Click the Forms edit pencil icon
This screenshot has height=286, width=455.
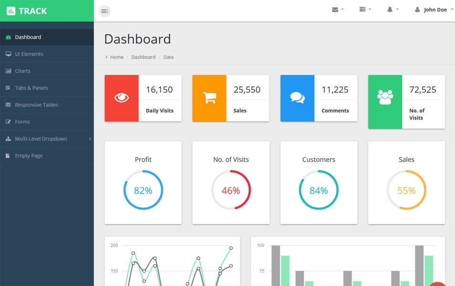click(8, 122)
